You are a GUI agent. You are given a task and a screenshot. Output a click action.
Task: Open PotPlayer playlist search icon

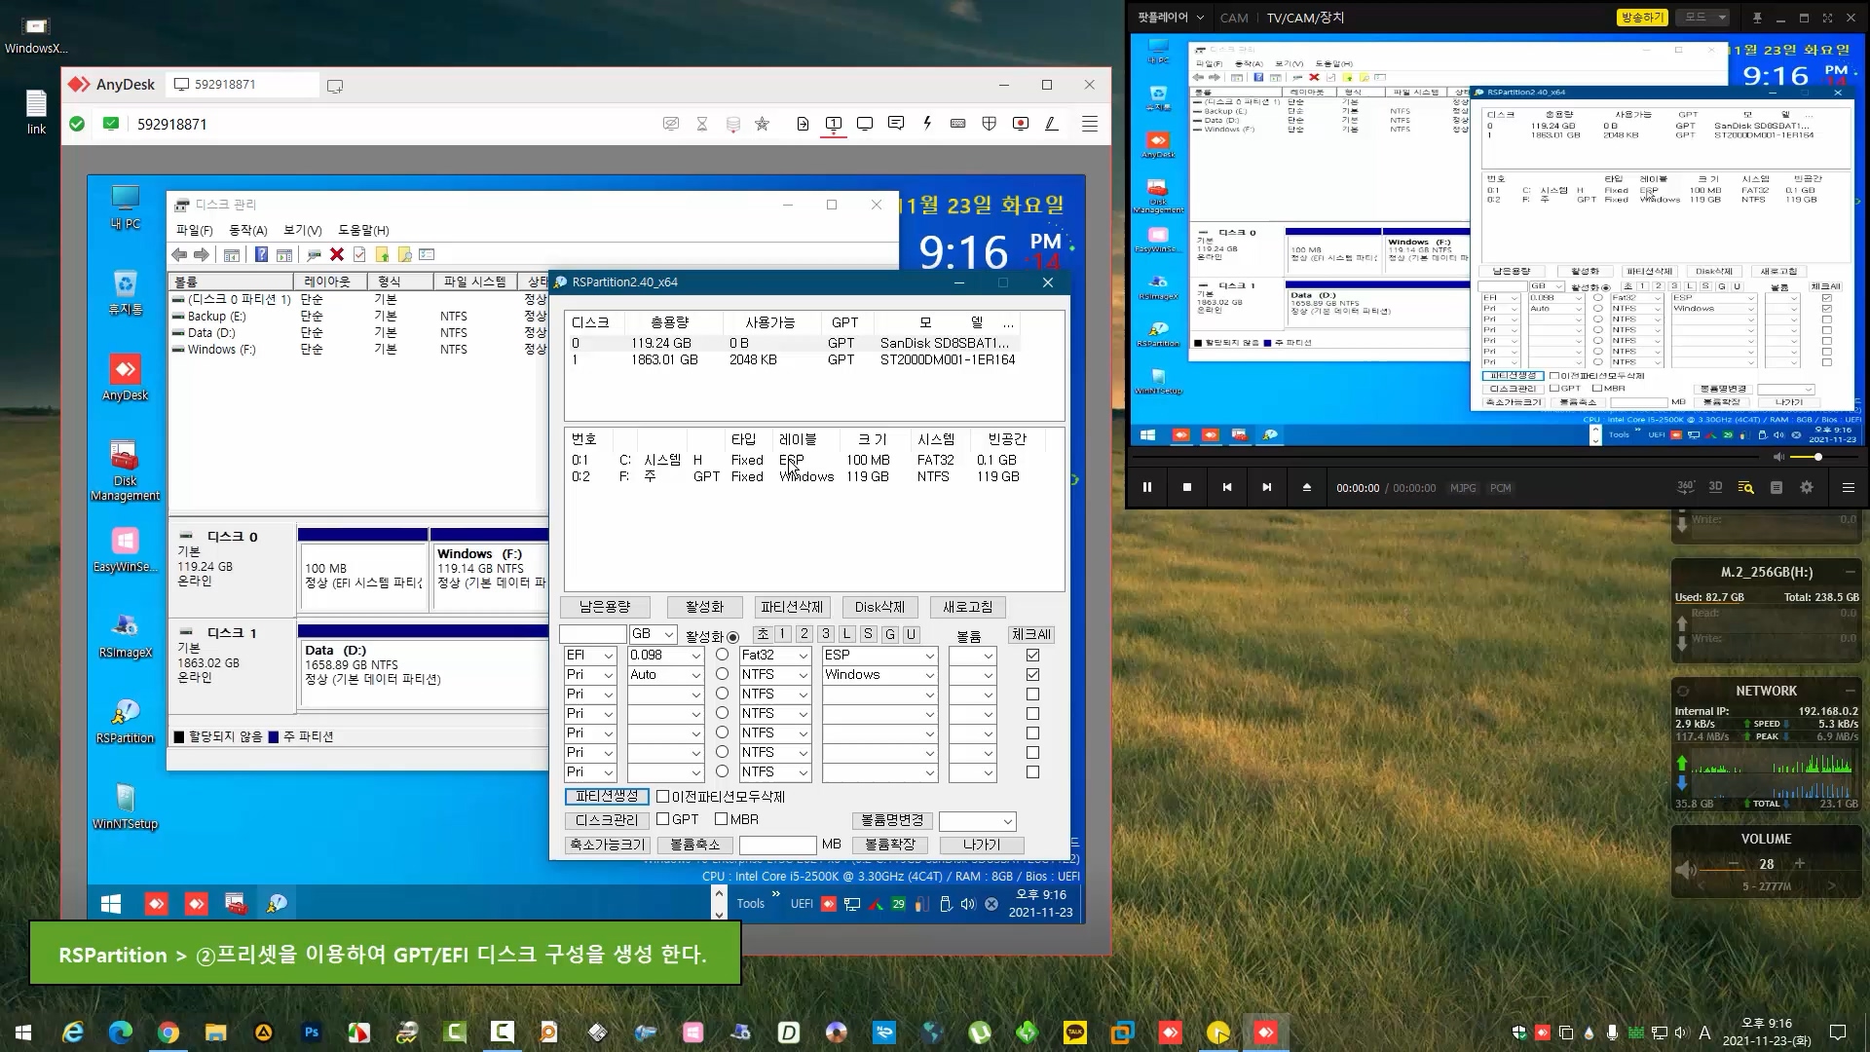pos(1746,487)
